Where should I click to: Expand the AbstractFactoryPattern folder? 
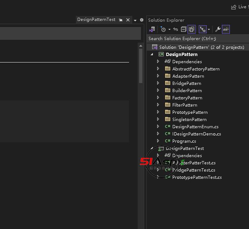[158, 69]
